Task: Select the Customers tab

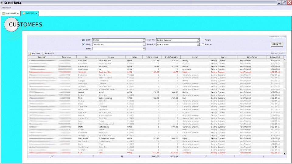Action: pos(30,13)
